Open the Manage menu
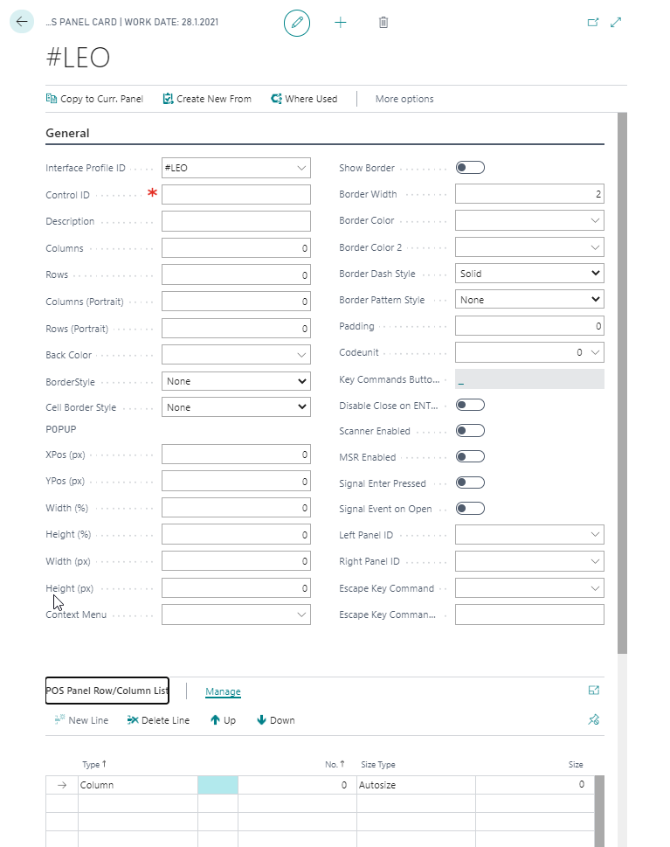Viewport: 670px width, 847px height. pyautogui.click(x=223, y=691)
